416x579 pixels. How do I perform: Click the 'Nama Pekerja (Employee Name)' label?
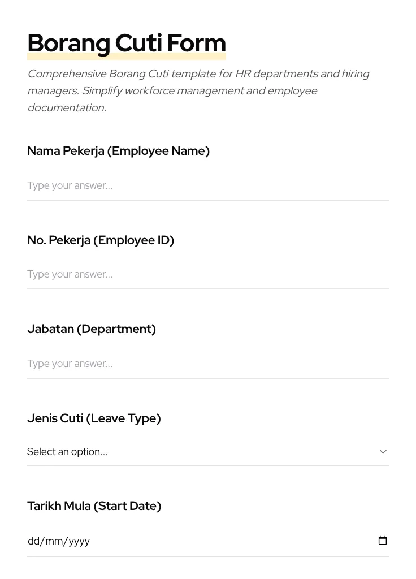click(x=118, y=151)
